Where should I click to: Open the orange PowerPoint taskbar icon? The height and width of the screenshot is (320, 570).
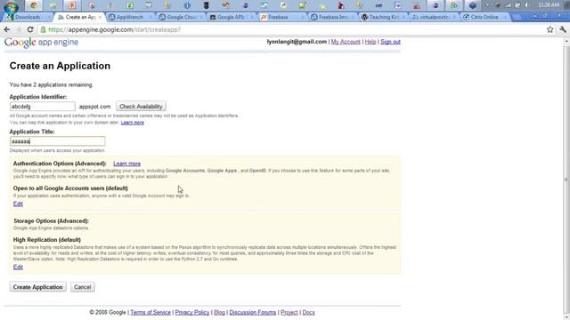(x=72, y=5)
